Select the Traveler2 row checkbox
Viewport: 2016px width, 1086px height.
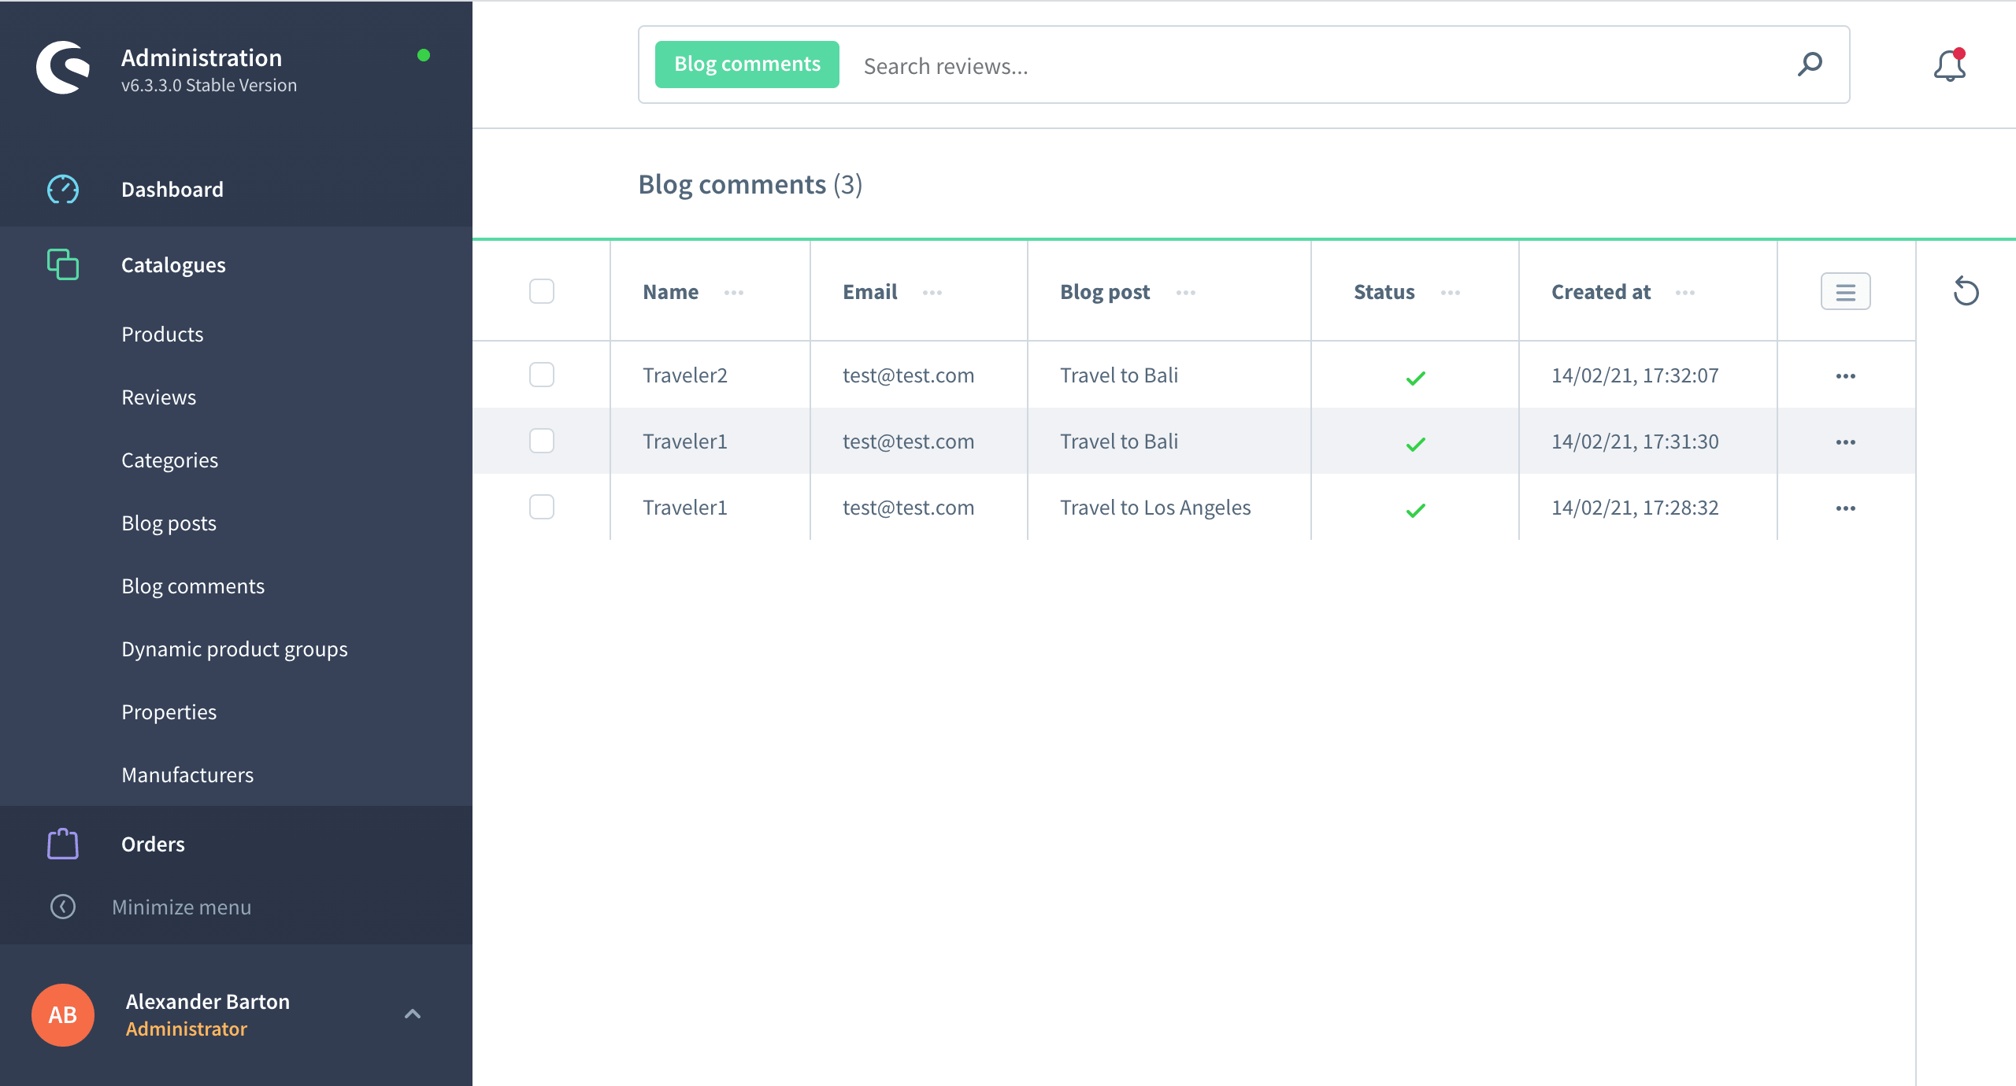tap(542, 375)
